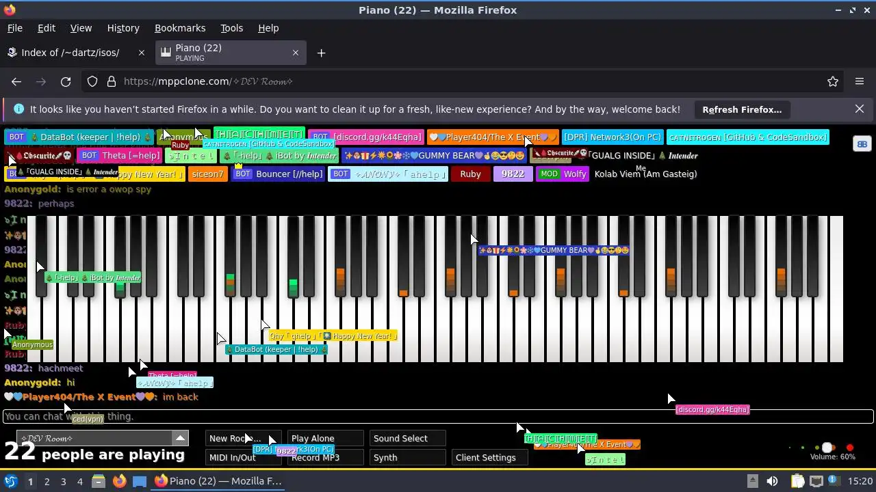This screenshot has height=492, width=876.
Task: Close the Index of /~dartz/isos/ tab
Action: coord(142,53)
